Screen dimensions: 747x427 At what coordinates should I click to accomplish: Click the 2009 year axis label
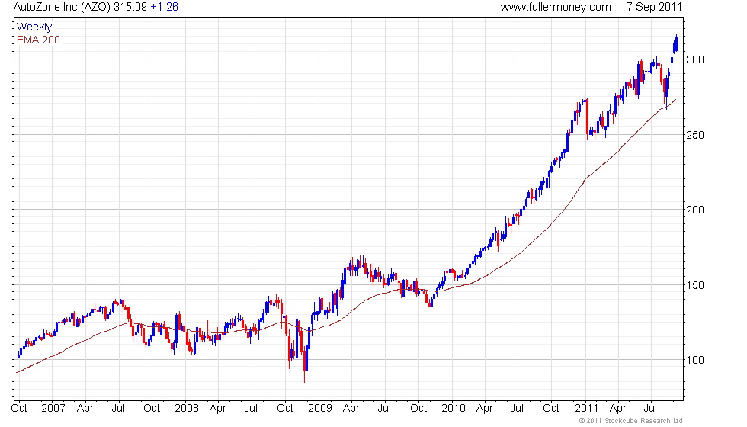pos(319,409)
